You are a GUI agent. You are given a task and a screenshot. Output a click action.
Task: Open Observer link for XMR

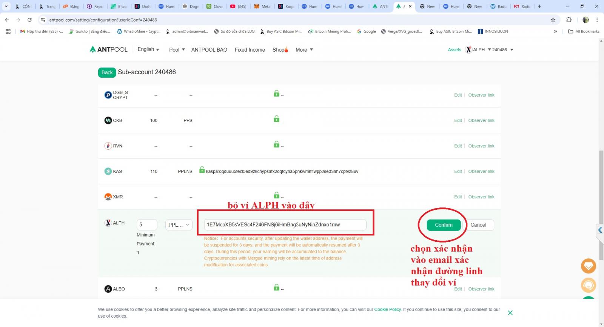(481, 197)
